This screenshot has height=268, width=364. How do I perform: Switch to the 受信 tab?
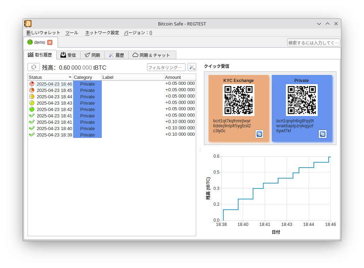(x=68, y=55)
